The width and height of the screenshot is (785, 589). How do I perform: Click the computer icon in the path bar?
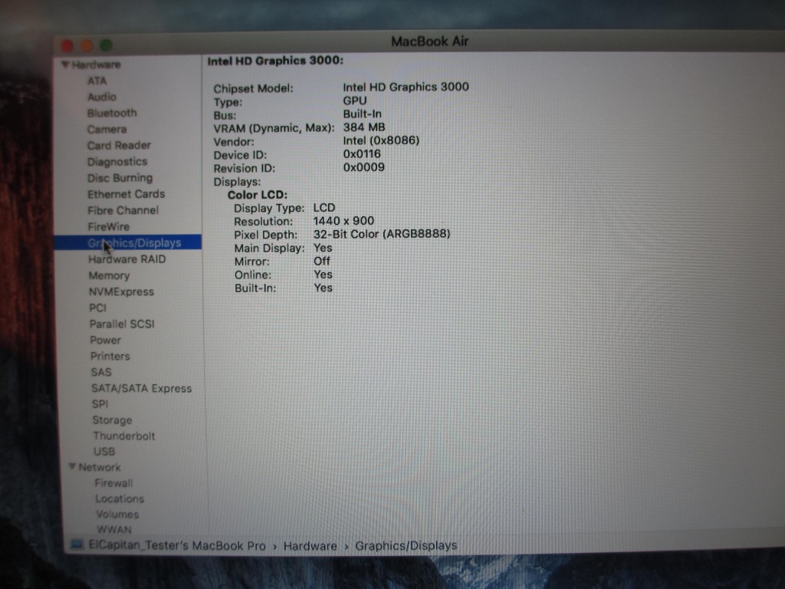coord(77,544)
